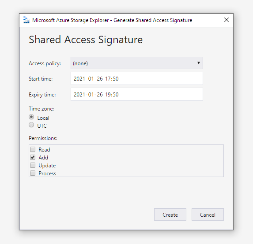Enable the Process permission checkbox
Screen dimensions: 253x244
[33, 173]
